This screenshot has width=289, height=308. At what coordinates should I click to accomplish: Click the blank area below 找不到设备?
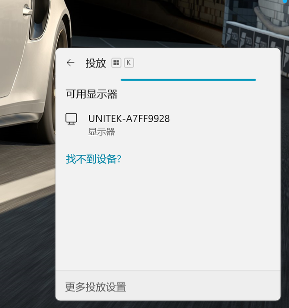(168, 216)
